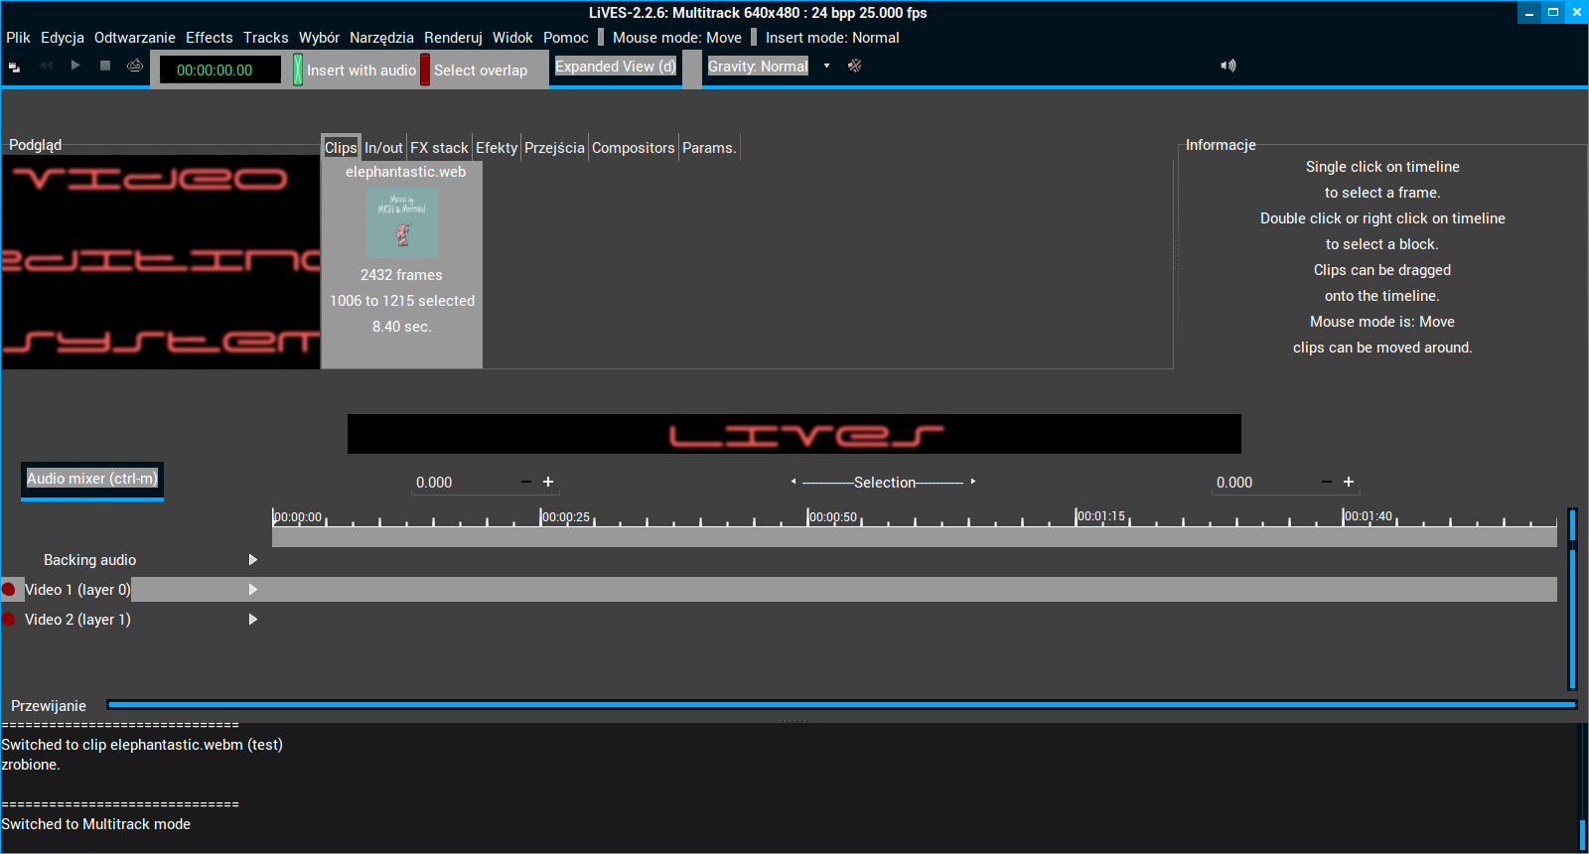
Task: Click the left arrow beside Selection label
Action: [x=794, y=482]
